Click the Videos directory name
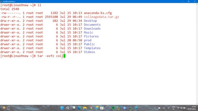The image size is (198, 111). point(89,52)
